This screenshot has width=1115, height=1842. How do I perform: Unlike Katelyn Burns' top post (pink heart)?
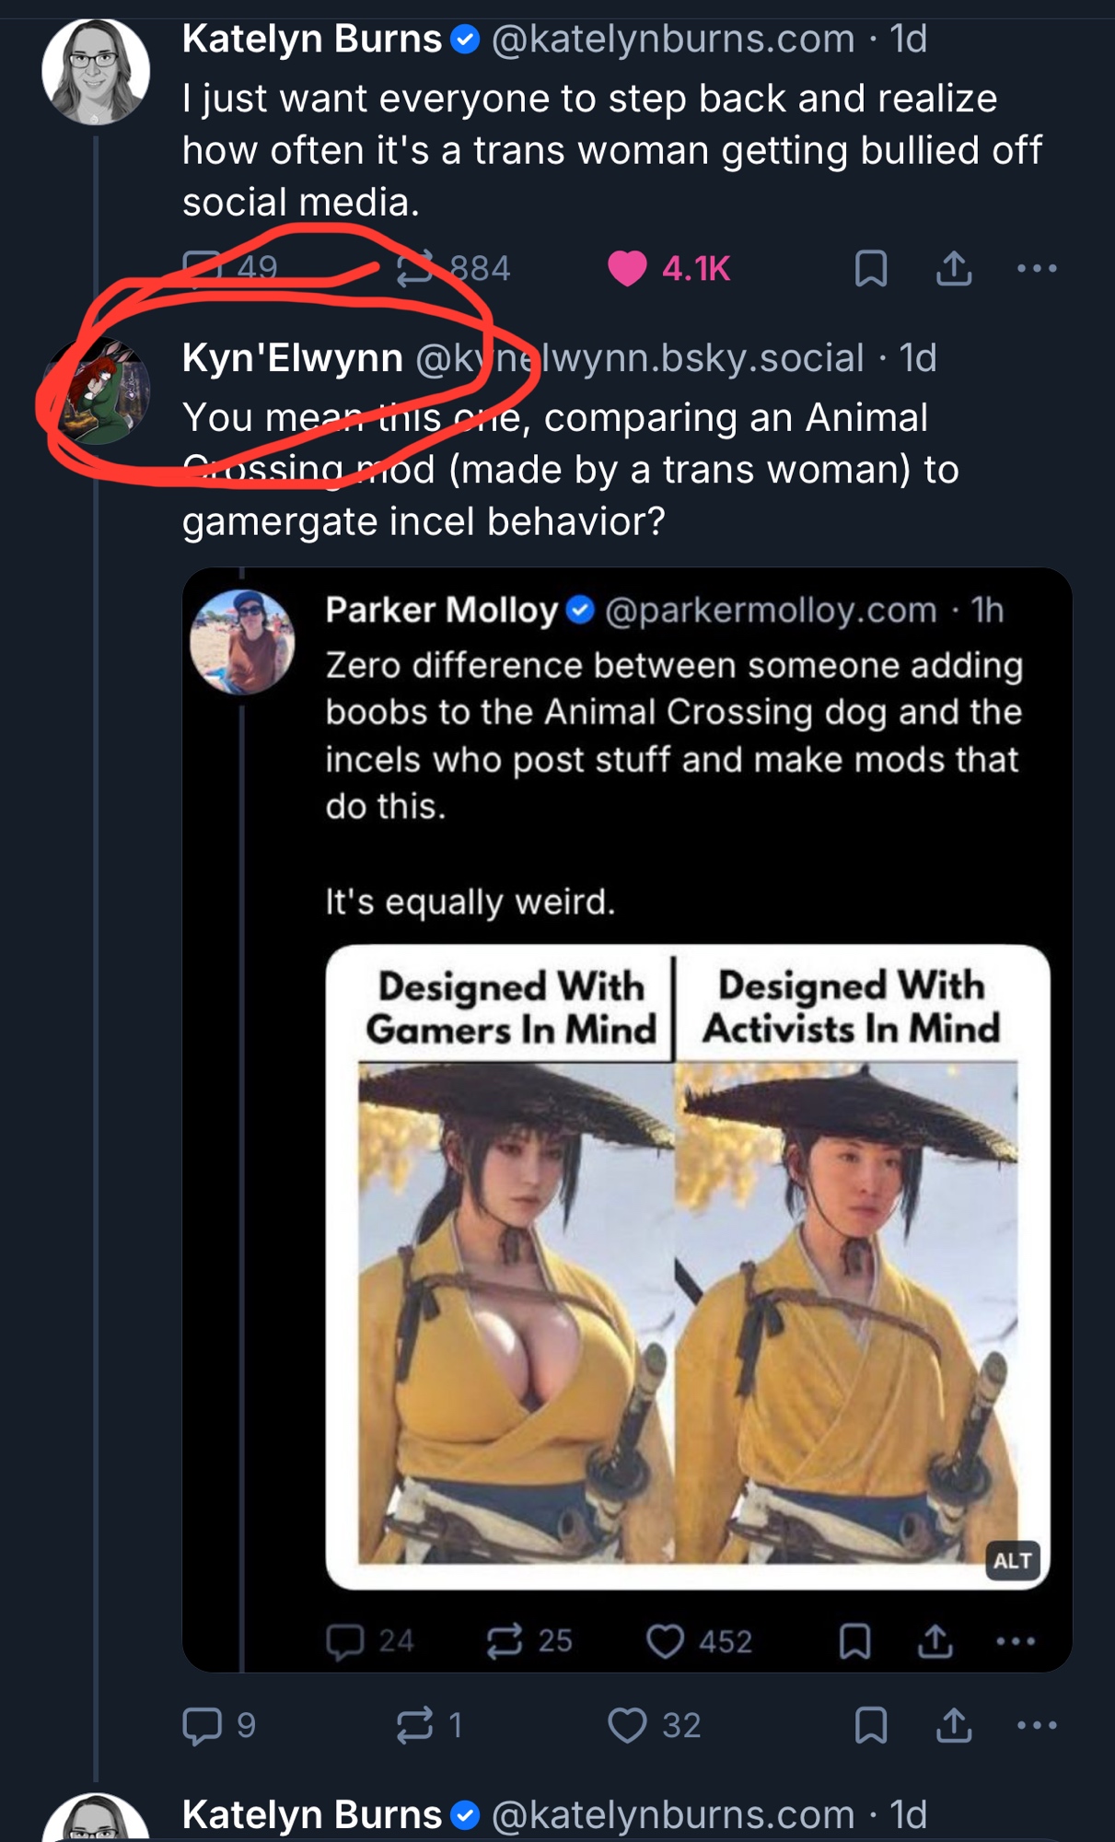click(627, 269)
